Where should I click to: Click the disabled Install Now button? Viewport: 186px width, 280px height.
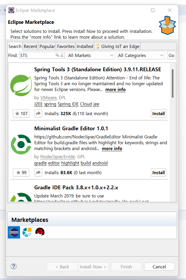[x=93, y=267]
